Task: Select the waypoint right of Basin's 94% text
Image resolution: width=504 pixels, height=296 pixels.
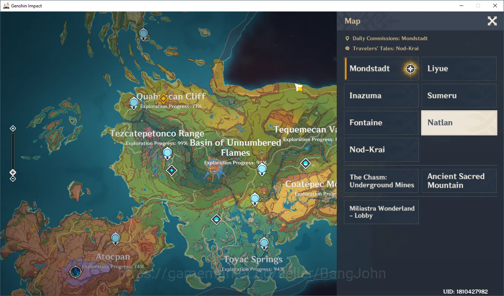Action: coord(262,170)
